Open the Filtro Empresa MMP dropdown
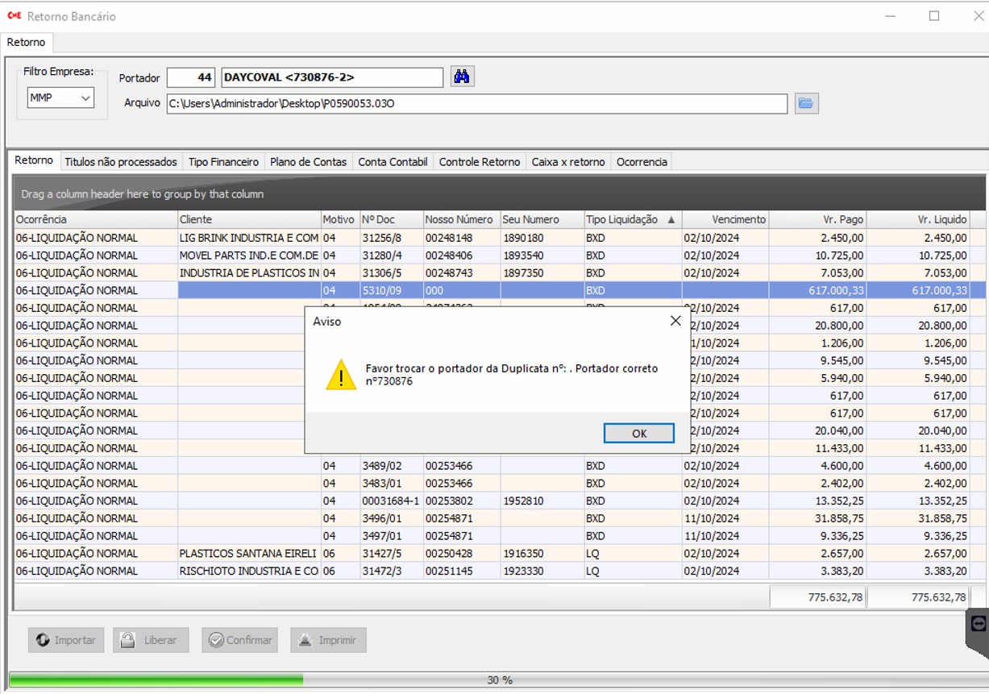 point(60,98)
